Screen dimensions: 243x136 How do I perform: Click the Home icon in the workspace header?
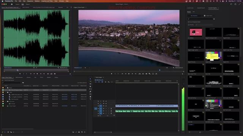(x=12, y=4)
